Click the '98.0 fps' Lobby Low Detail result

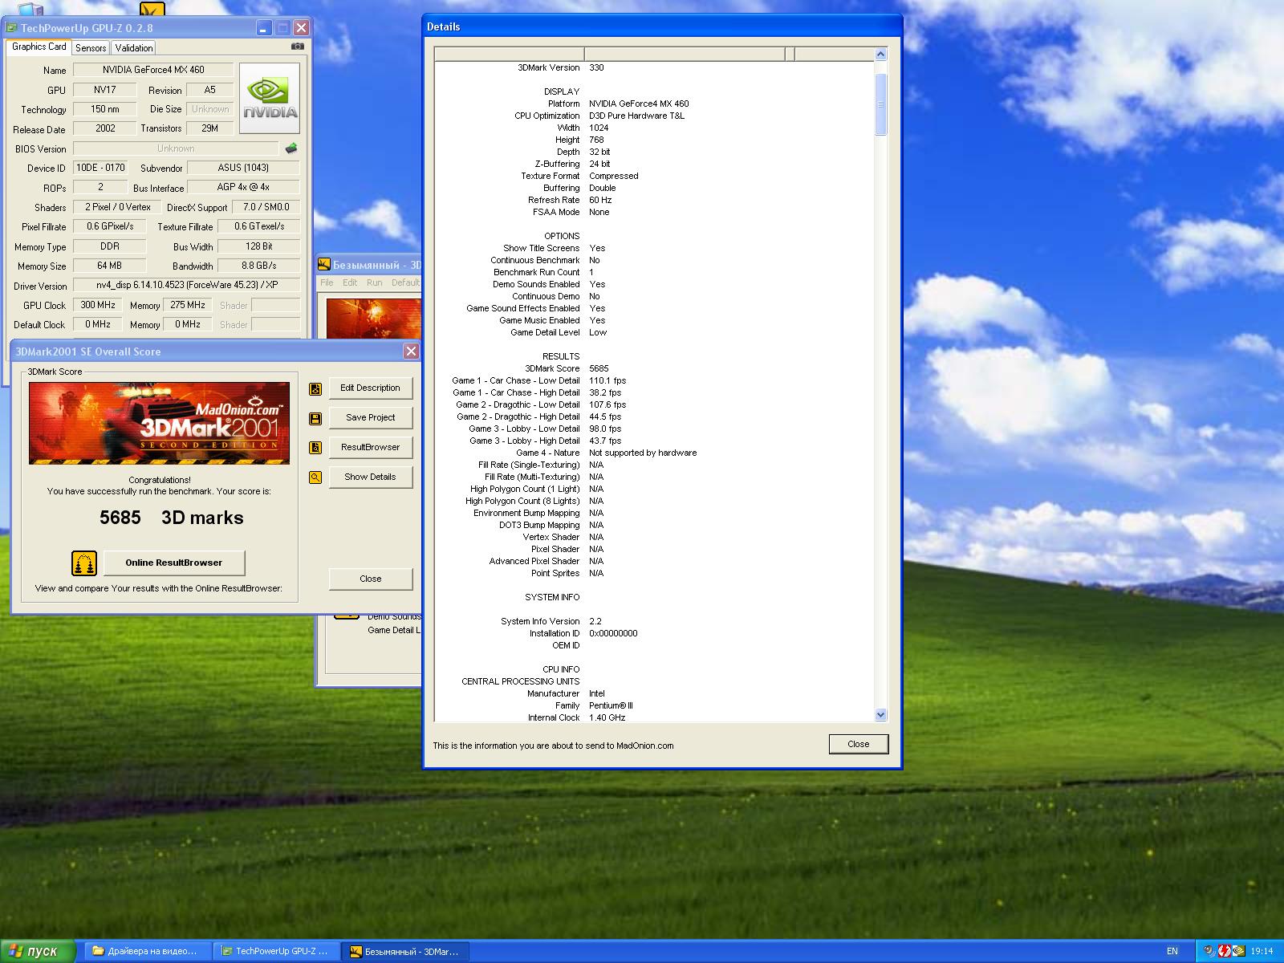click(x=605, y=429)
